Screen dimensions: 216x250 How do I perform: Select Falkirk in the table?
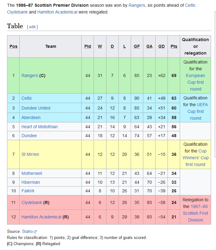tap(28, 191)
